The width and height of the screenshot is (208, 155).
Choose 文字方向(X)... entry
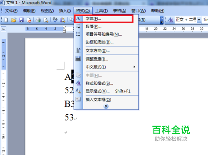click(106, 51)
